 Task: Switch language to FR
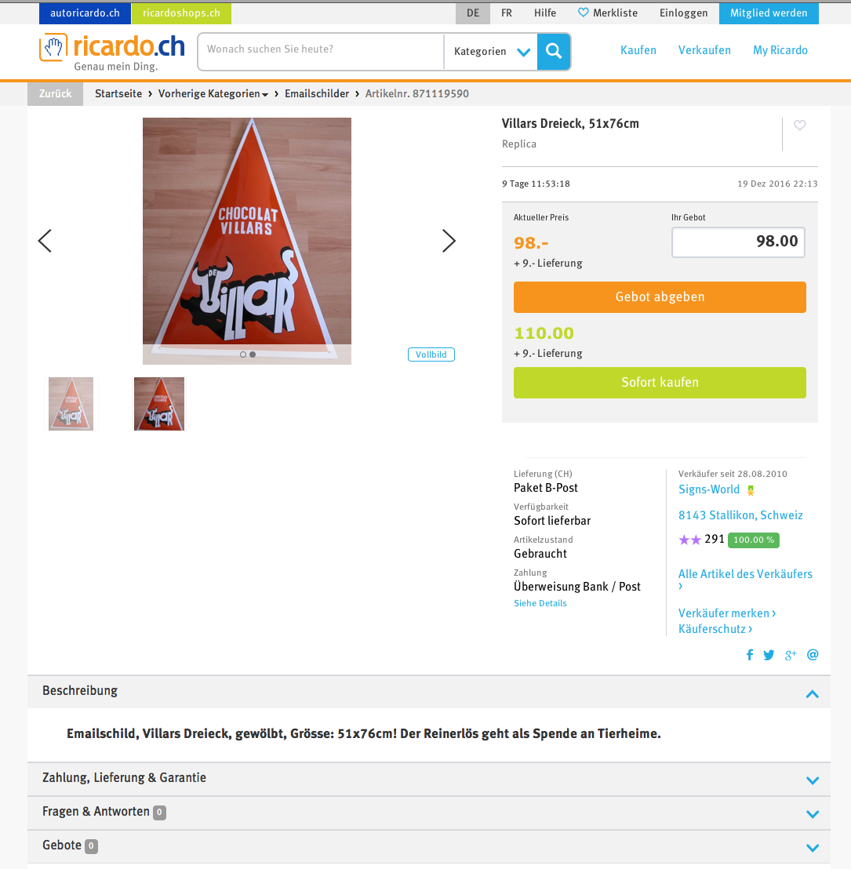506,13
